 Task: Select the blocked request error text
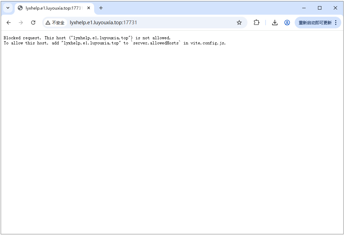(x=87, y=38)
